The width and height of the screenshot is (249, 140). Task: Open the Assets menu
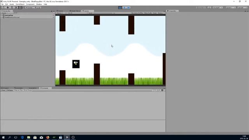coord(12,4)
